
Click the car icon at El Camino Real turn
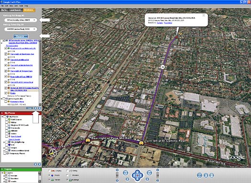[141, 143]
